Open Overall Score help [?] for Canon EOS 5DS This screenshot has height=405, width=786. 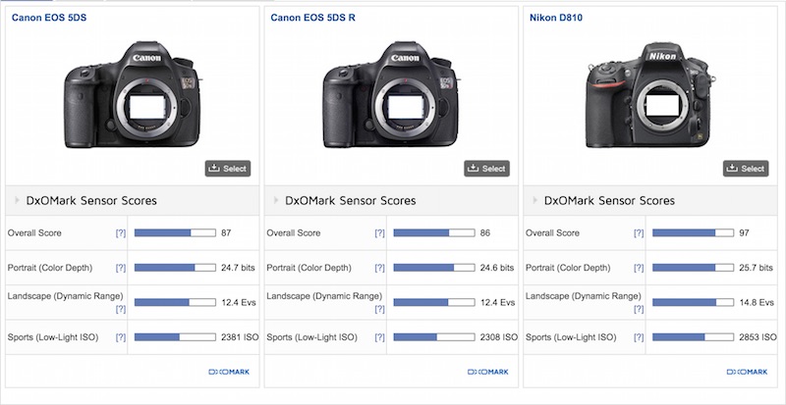click(x=121, y=232)
